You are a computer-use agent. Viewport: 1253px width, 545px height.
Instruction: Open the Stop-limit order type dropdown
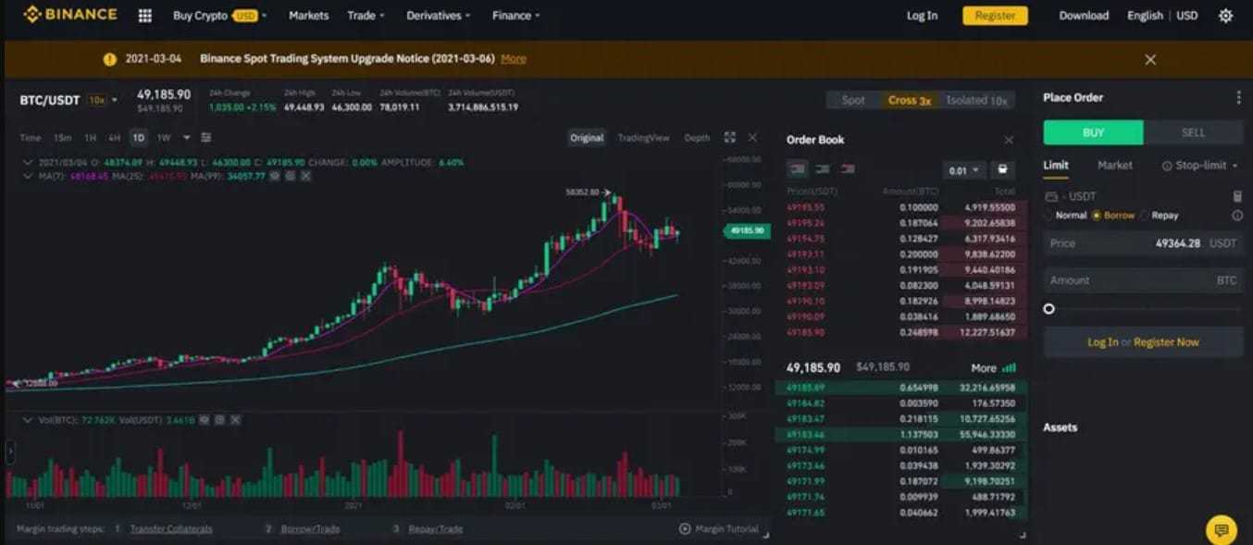[x=1201, y=166]
